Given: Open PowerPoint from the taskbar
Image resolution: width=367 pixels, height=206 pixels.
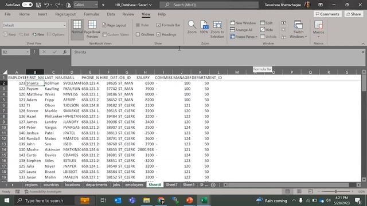Looking at the screenshot, I should (x=190, y=200).
